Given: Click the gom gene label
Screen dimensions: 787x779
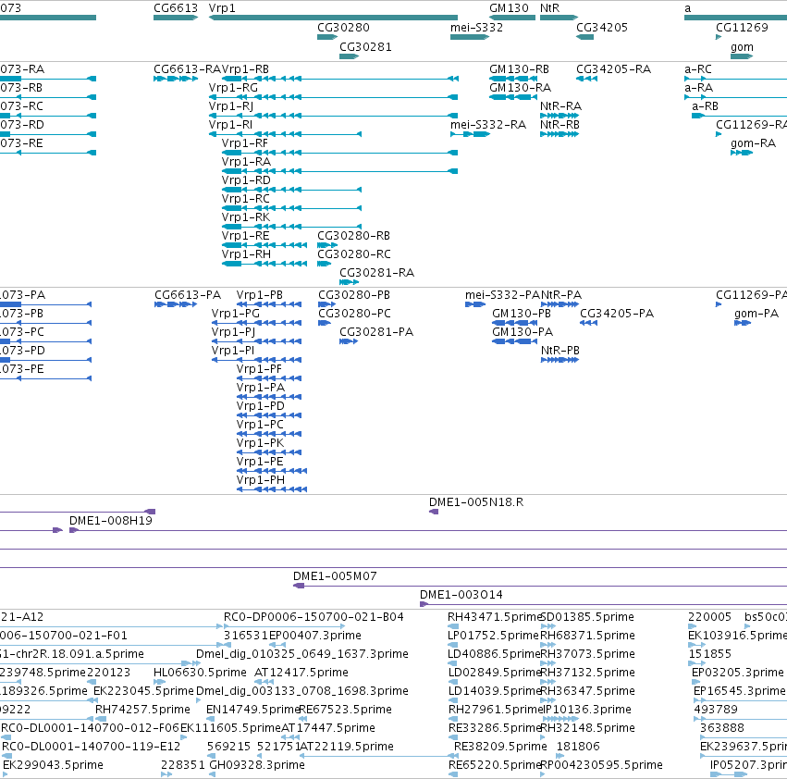Looking at the screenshot, I should [x=742, y=47].
